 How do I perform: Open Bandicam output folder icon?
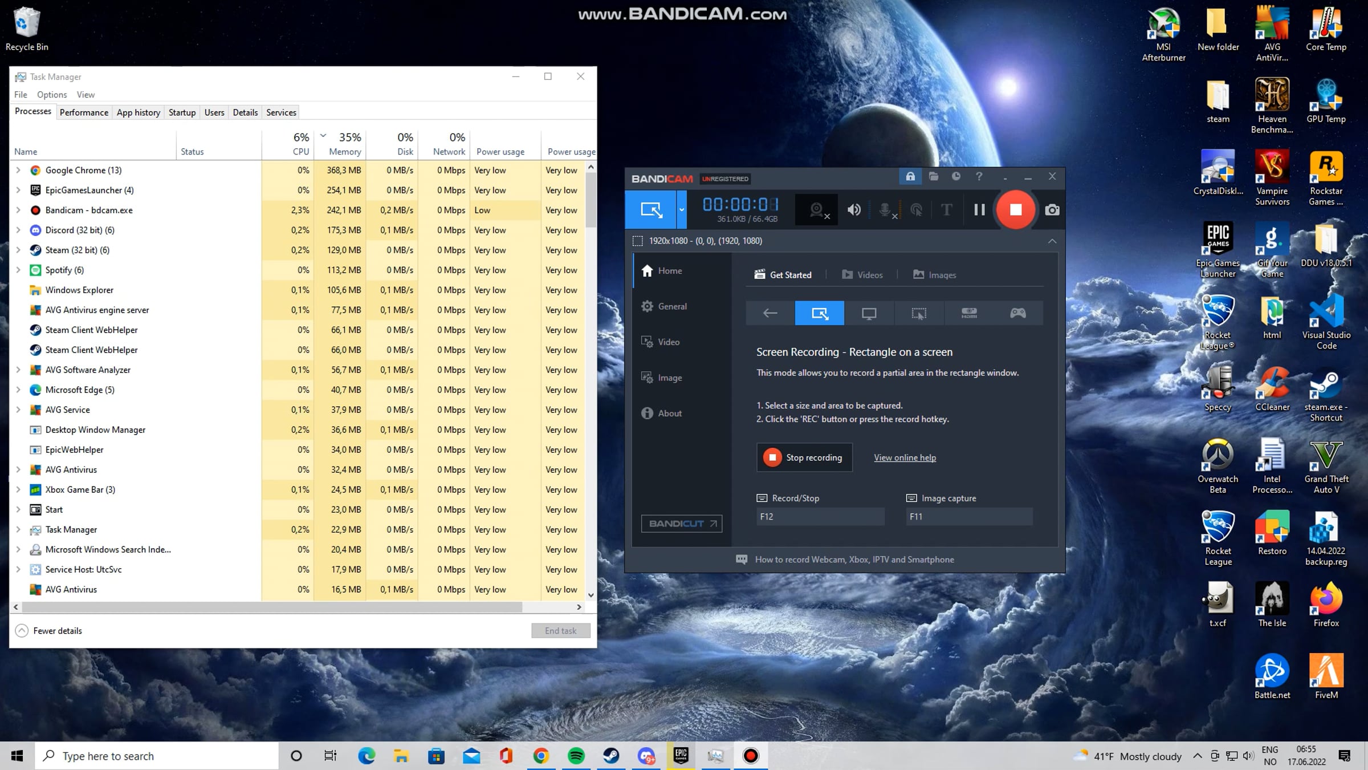click(933, 177)
